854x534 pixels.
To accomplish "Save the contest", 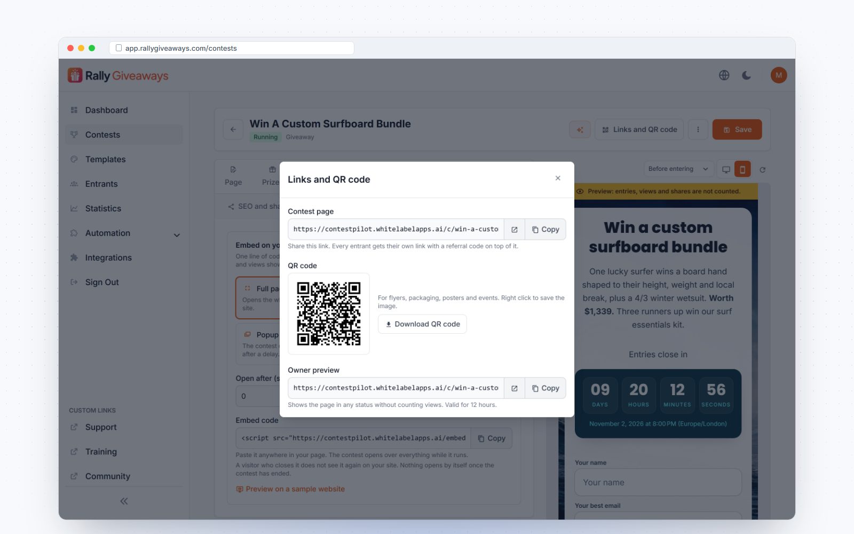I will tap(737, 129).
